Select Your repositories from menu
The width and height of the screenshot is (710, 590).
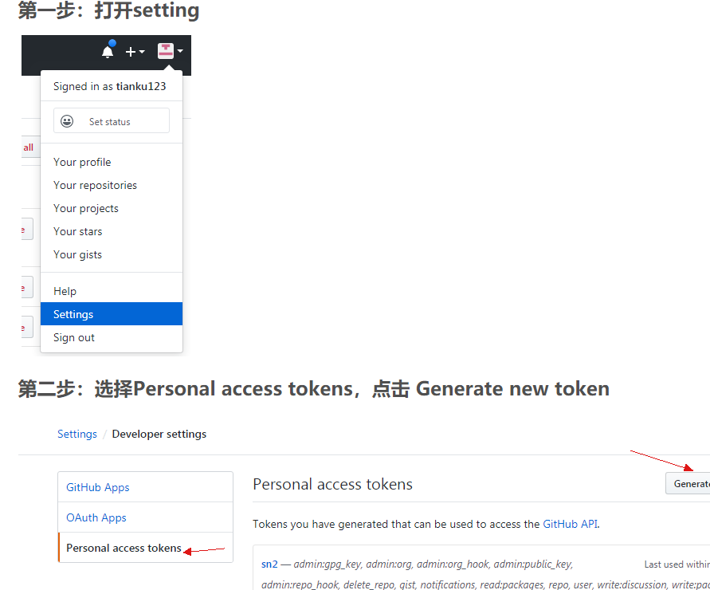click(x=95, y=185)
